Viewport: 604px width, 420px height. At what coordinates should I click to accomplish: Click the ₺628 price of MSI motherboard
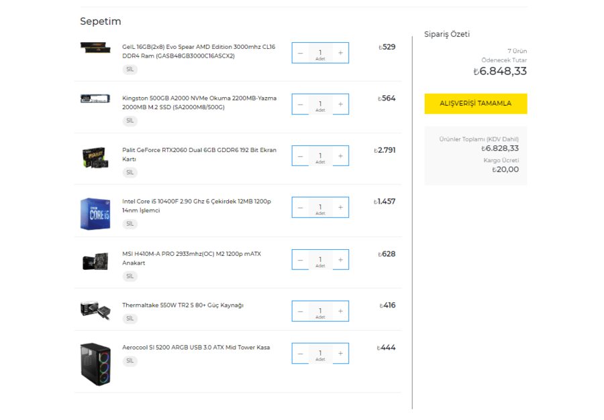387,255
